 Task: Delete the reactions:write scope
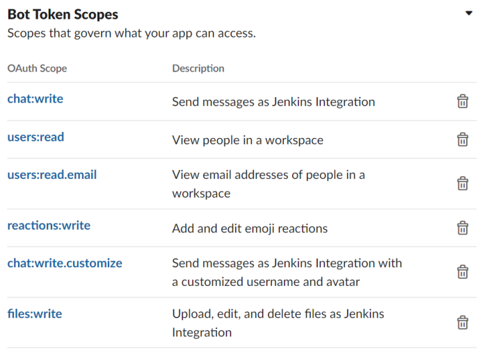point(463,228)
